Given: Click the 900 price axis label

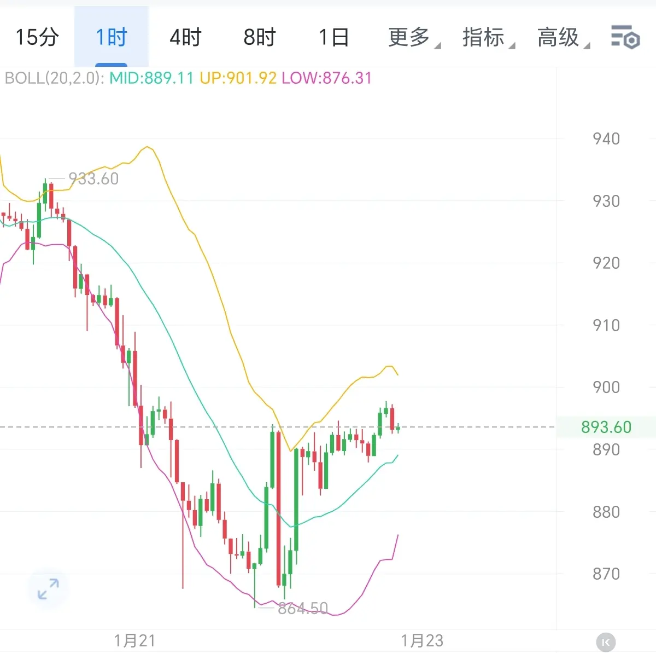Looking at the screenshot, I should coord(606,387).
